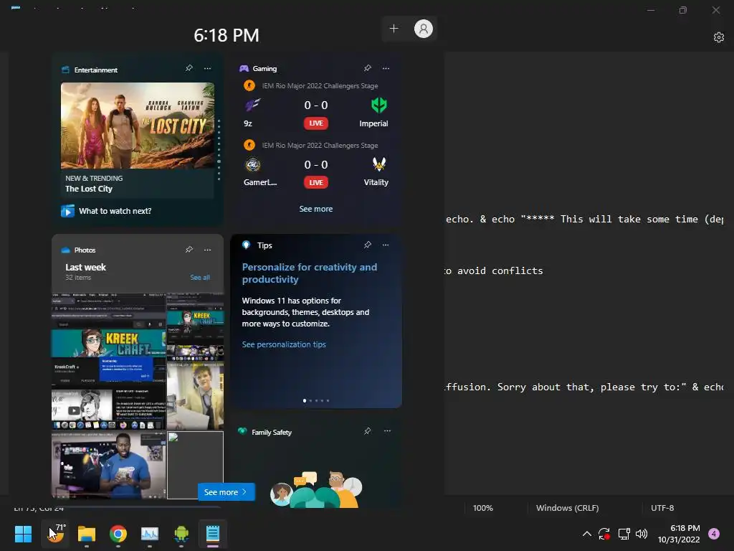Open the user profile avatar icon
Screen dimensions: 734x551
pos(424,29)
